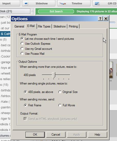Screen dimensions: 117x141
Task: Select the 'garage' album in sidebar
Action: click(5, 62)
